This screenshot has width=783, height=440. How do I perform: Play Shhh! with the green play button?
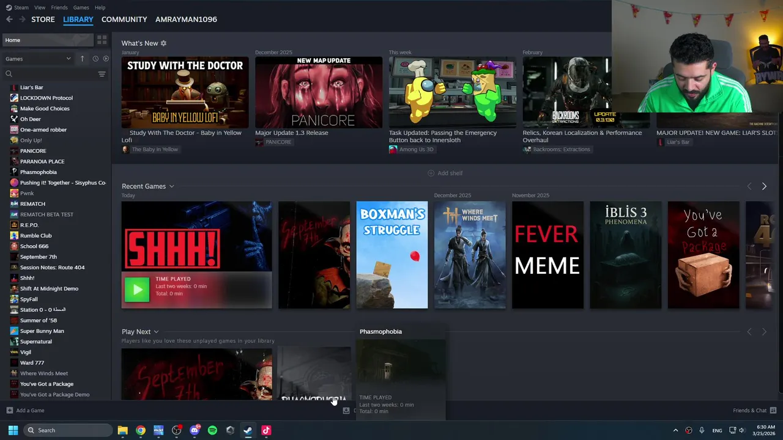pos(137,290)
